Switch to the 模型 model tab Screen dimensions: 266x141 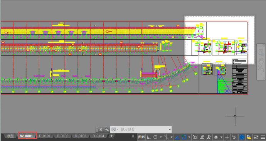coord(10,136)
